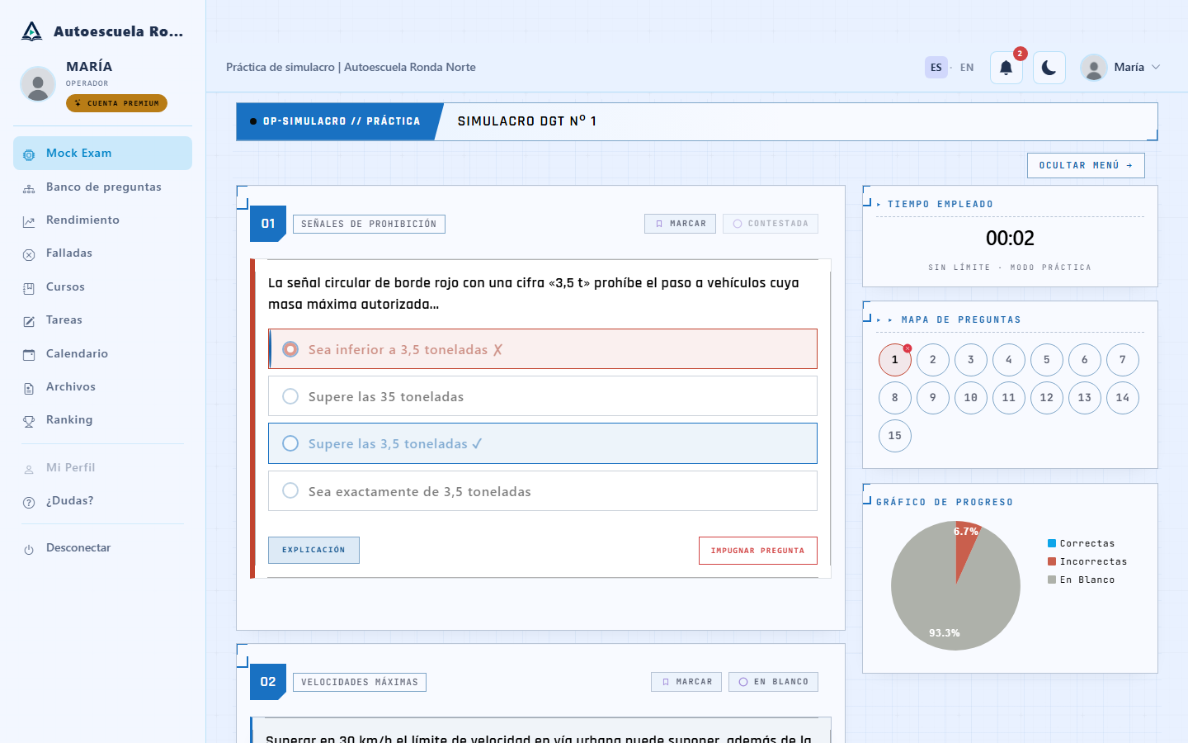The image size is (1188, 743).
Task: Open notifications bell
Action: tap(1006, 68)
